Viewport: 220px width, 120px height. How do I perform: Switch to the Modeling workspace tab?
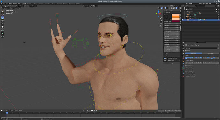29,4
